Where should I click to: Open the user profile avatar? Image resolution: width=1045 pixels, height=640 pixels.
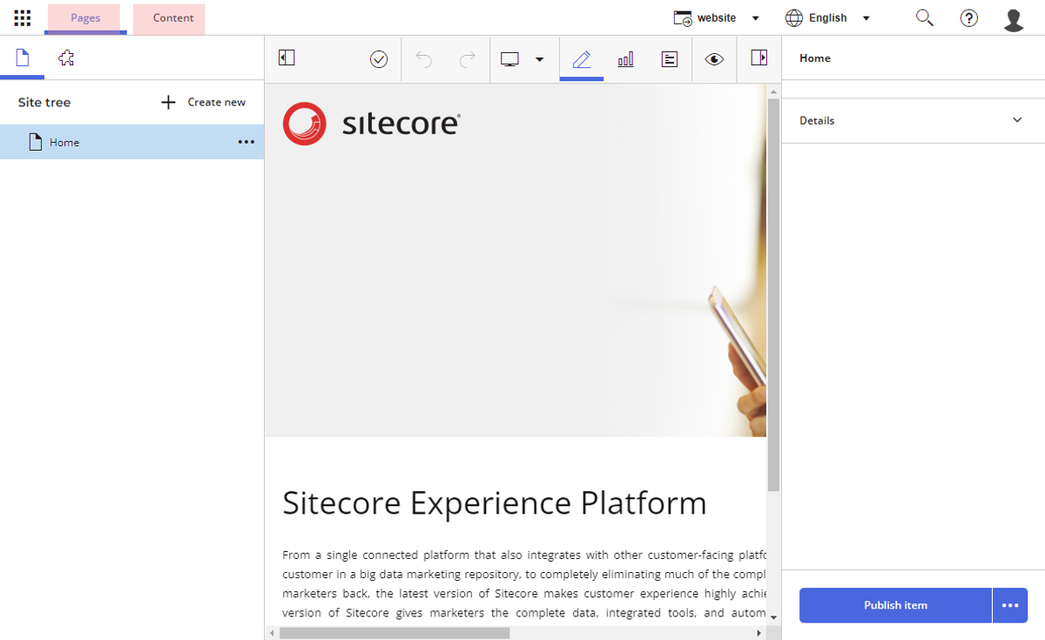(x=1014, y=19)
